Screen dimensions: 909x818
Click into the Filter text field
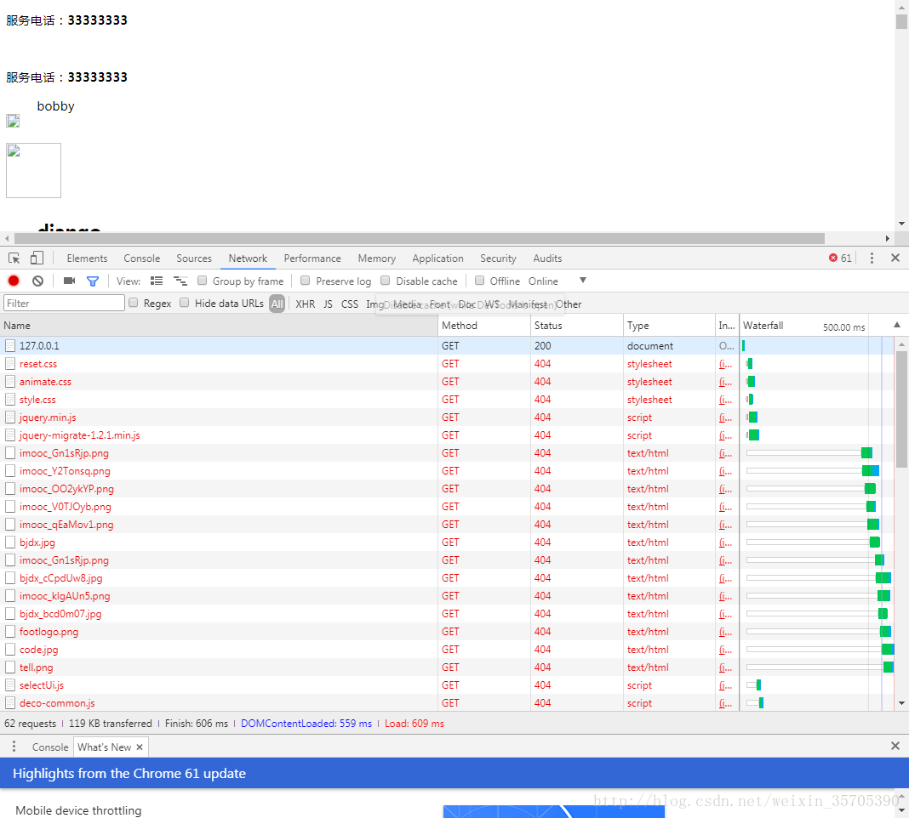tap(65, 303)
